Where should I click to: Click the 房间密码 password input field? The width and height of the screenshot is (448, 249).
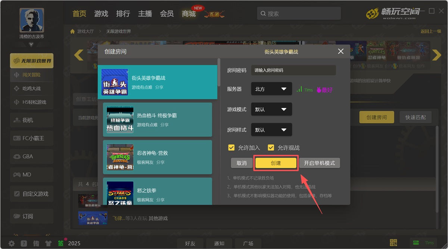coord(293,70)
